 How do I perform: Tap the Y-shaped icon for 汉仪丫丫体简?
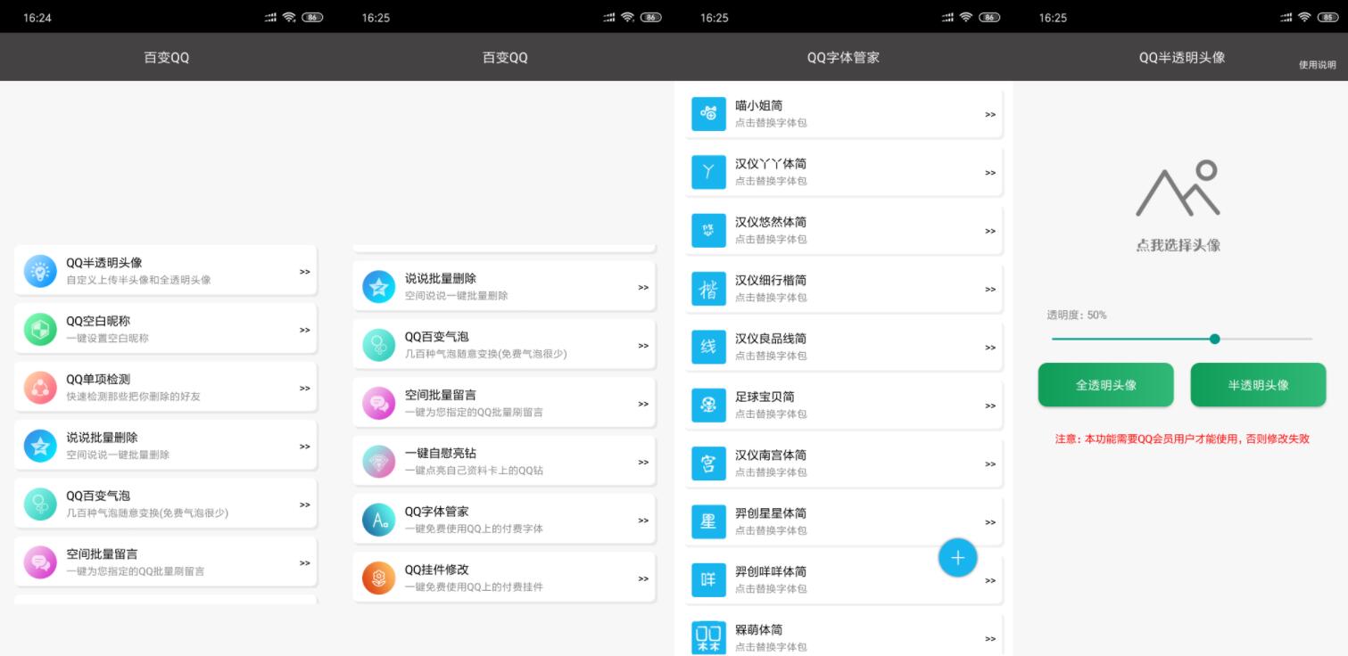[708, 172]
